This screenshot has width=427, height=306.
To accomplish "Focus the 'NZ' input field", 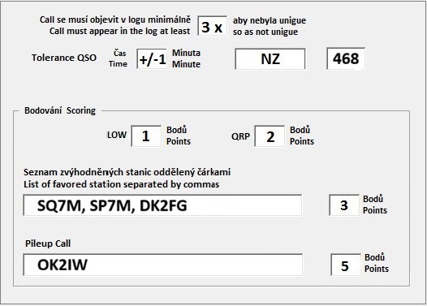I will (270, 58).
